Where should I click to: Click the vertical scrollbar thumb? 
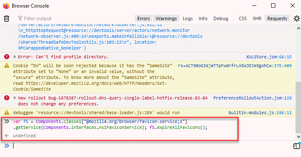pyautogui.click(x=298, y=107)
